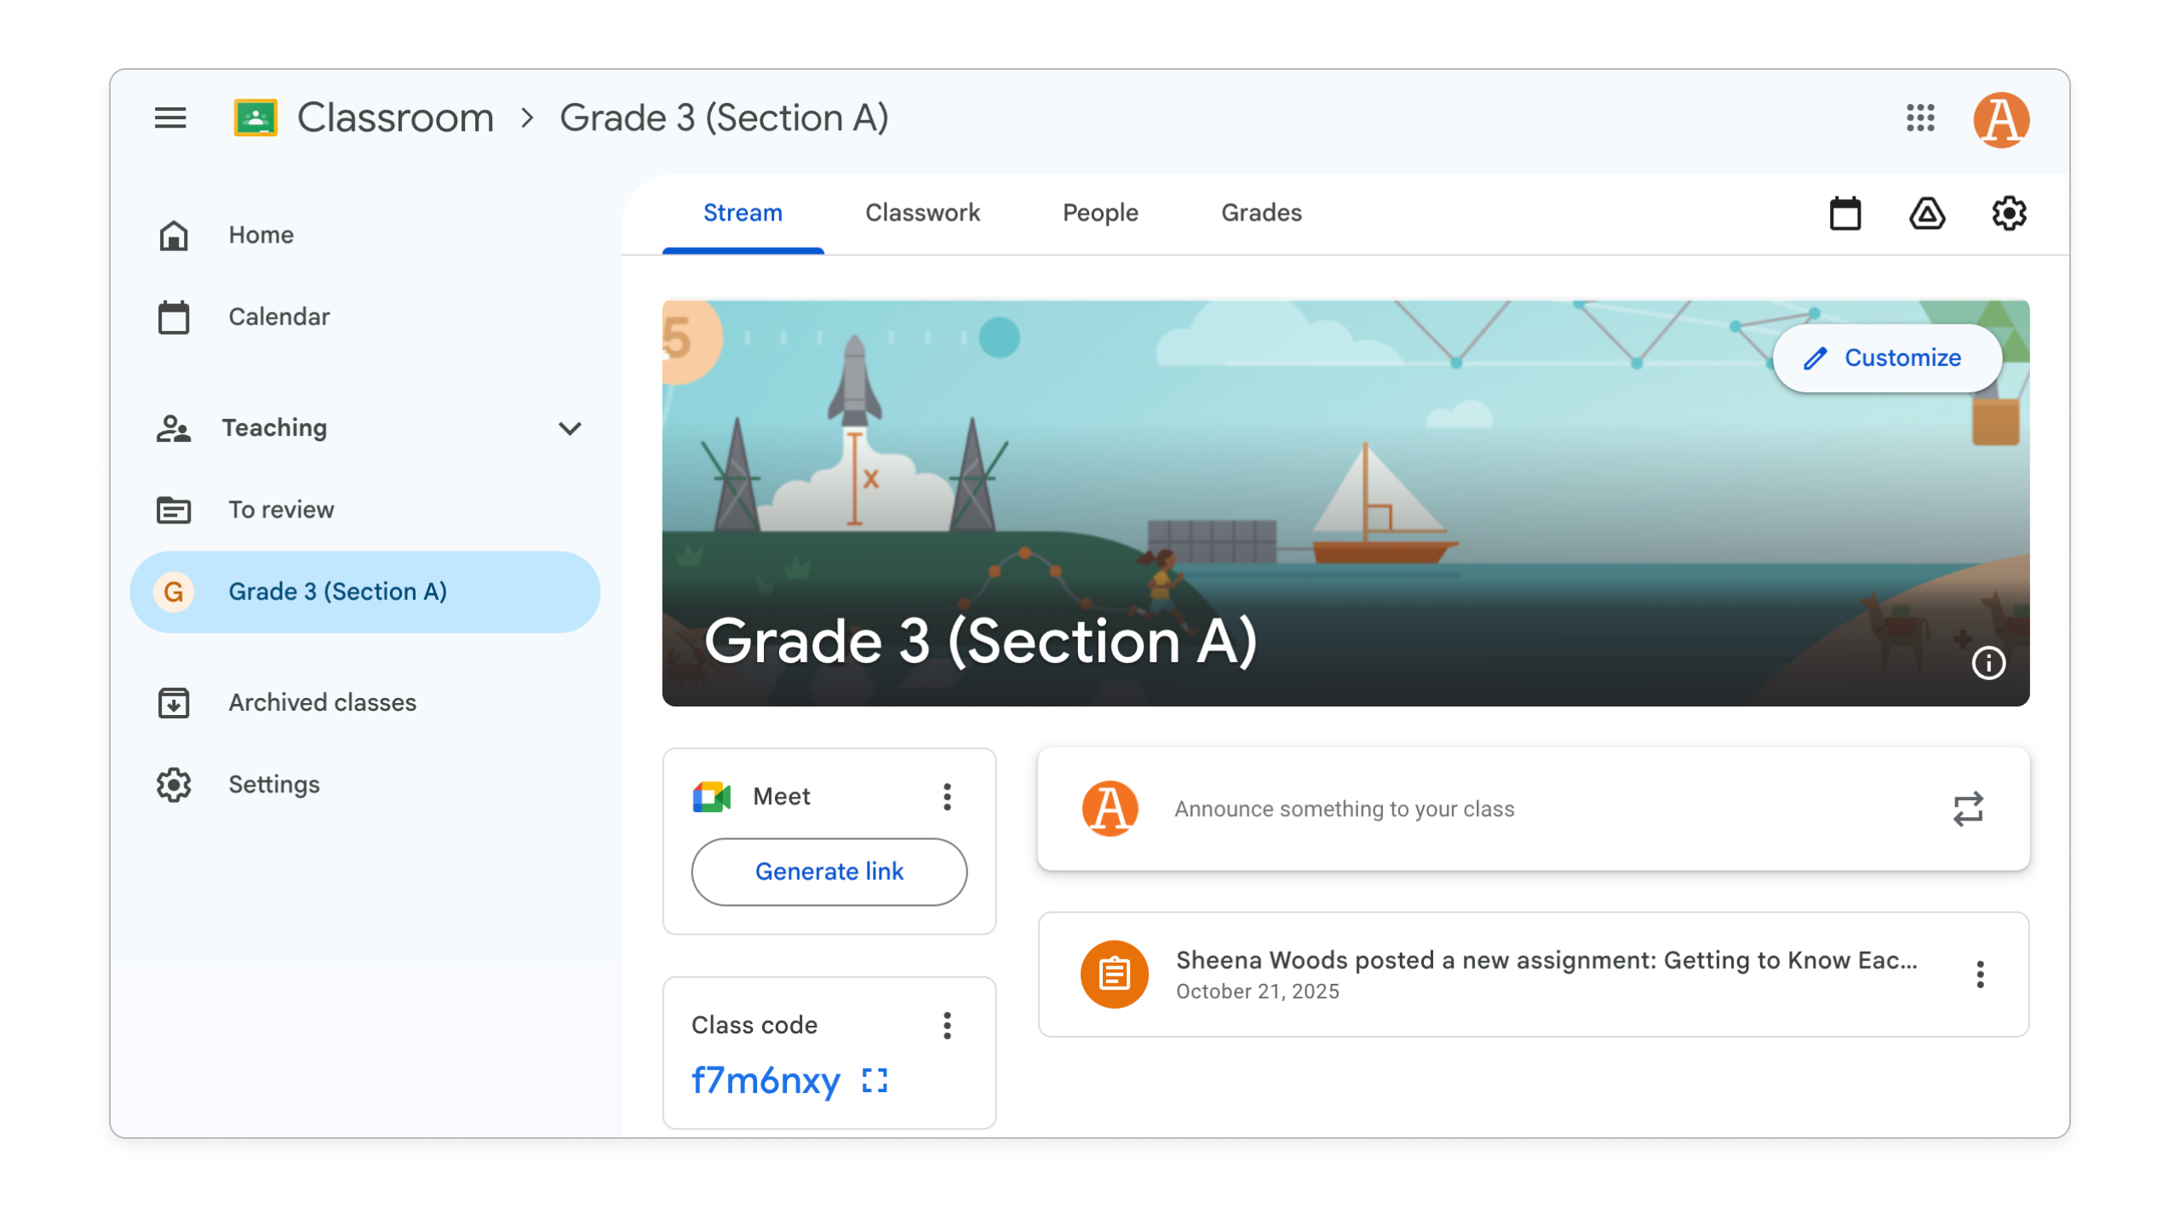Click the Generate link button
Image resolution: width=2180 pixels, height=1207 pixels.
point(829,872)
